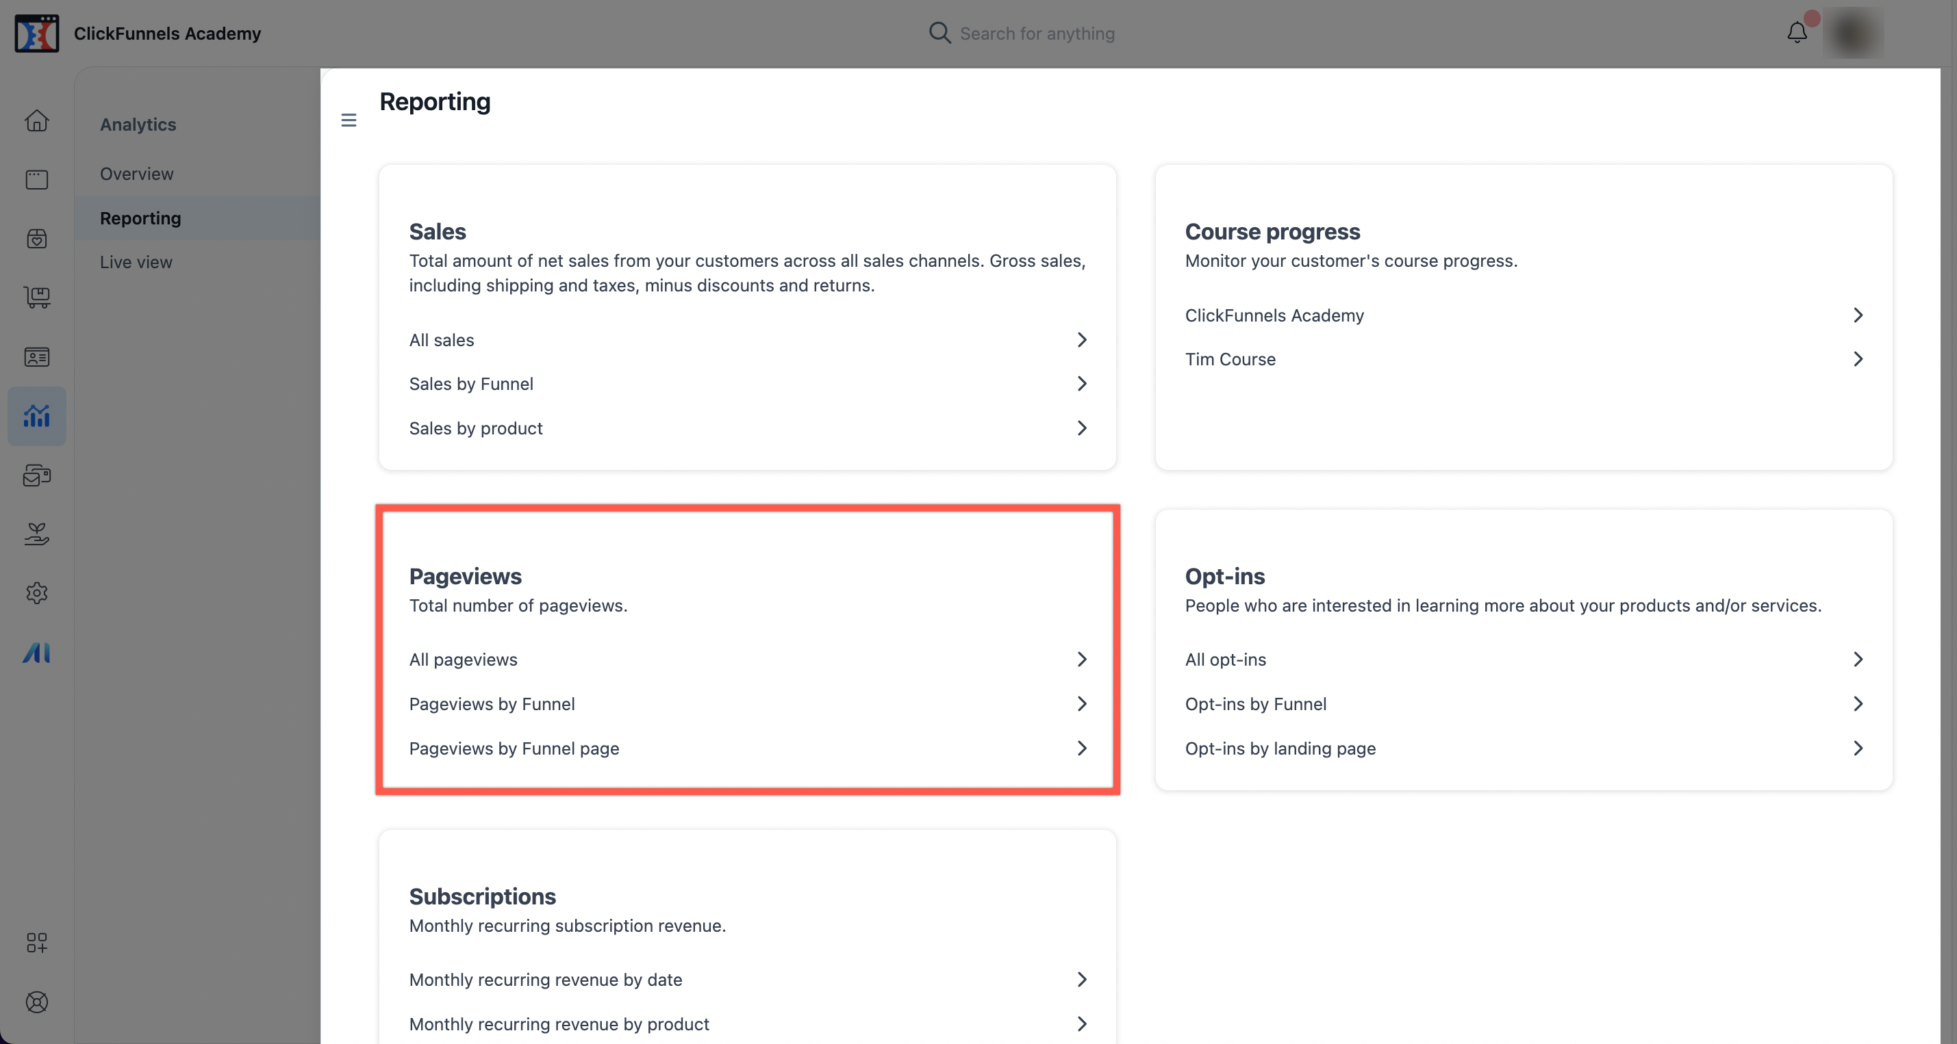Search for anything in the search bar
This screenshot has height=1044, width=1957.
point(1035,32)
